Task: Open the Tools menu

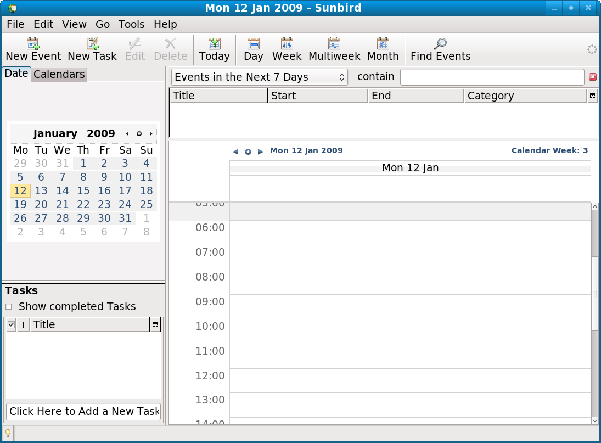Action: [x=131, y=24]
